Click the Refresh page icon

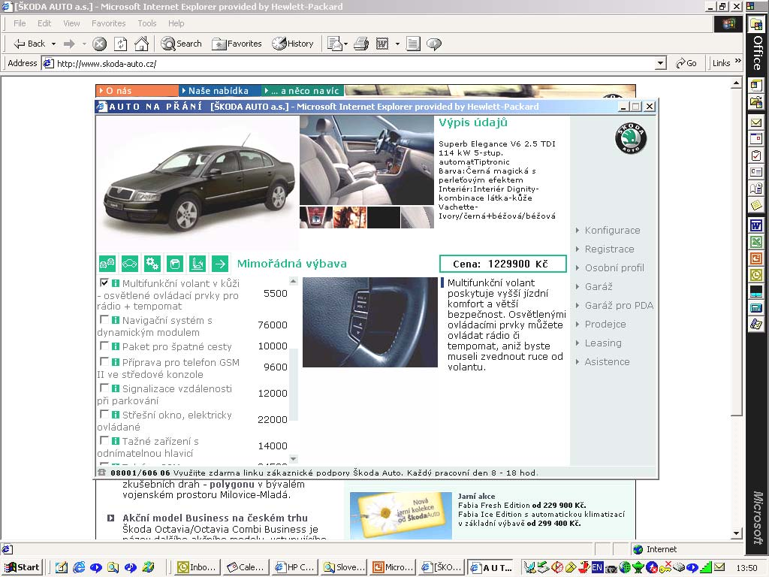(x=121, y=44)
